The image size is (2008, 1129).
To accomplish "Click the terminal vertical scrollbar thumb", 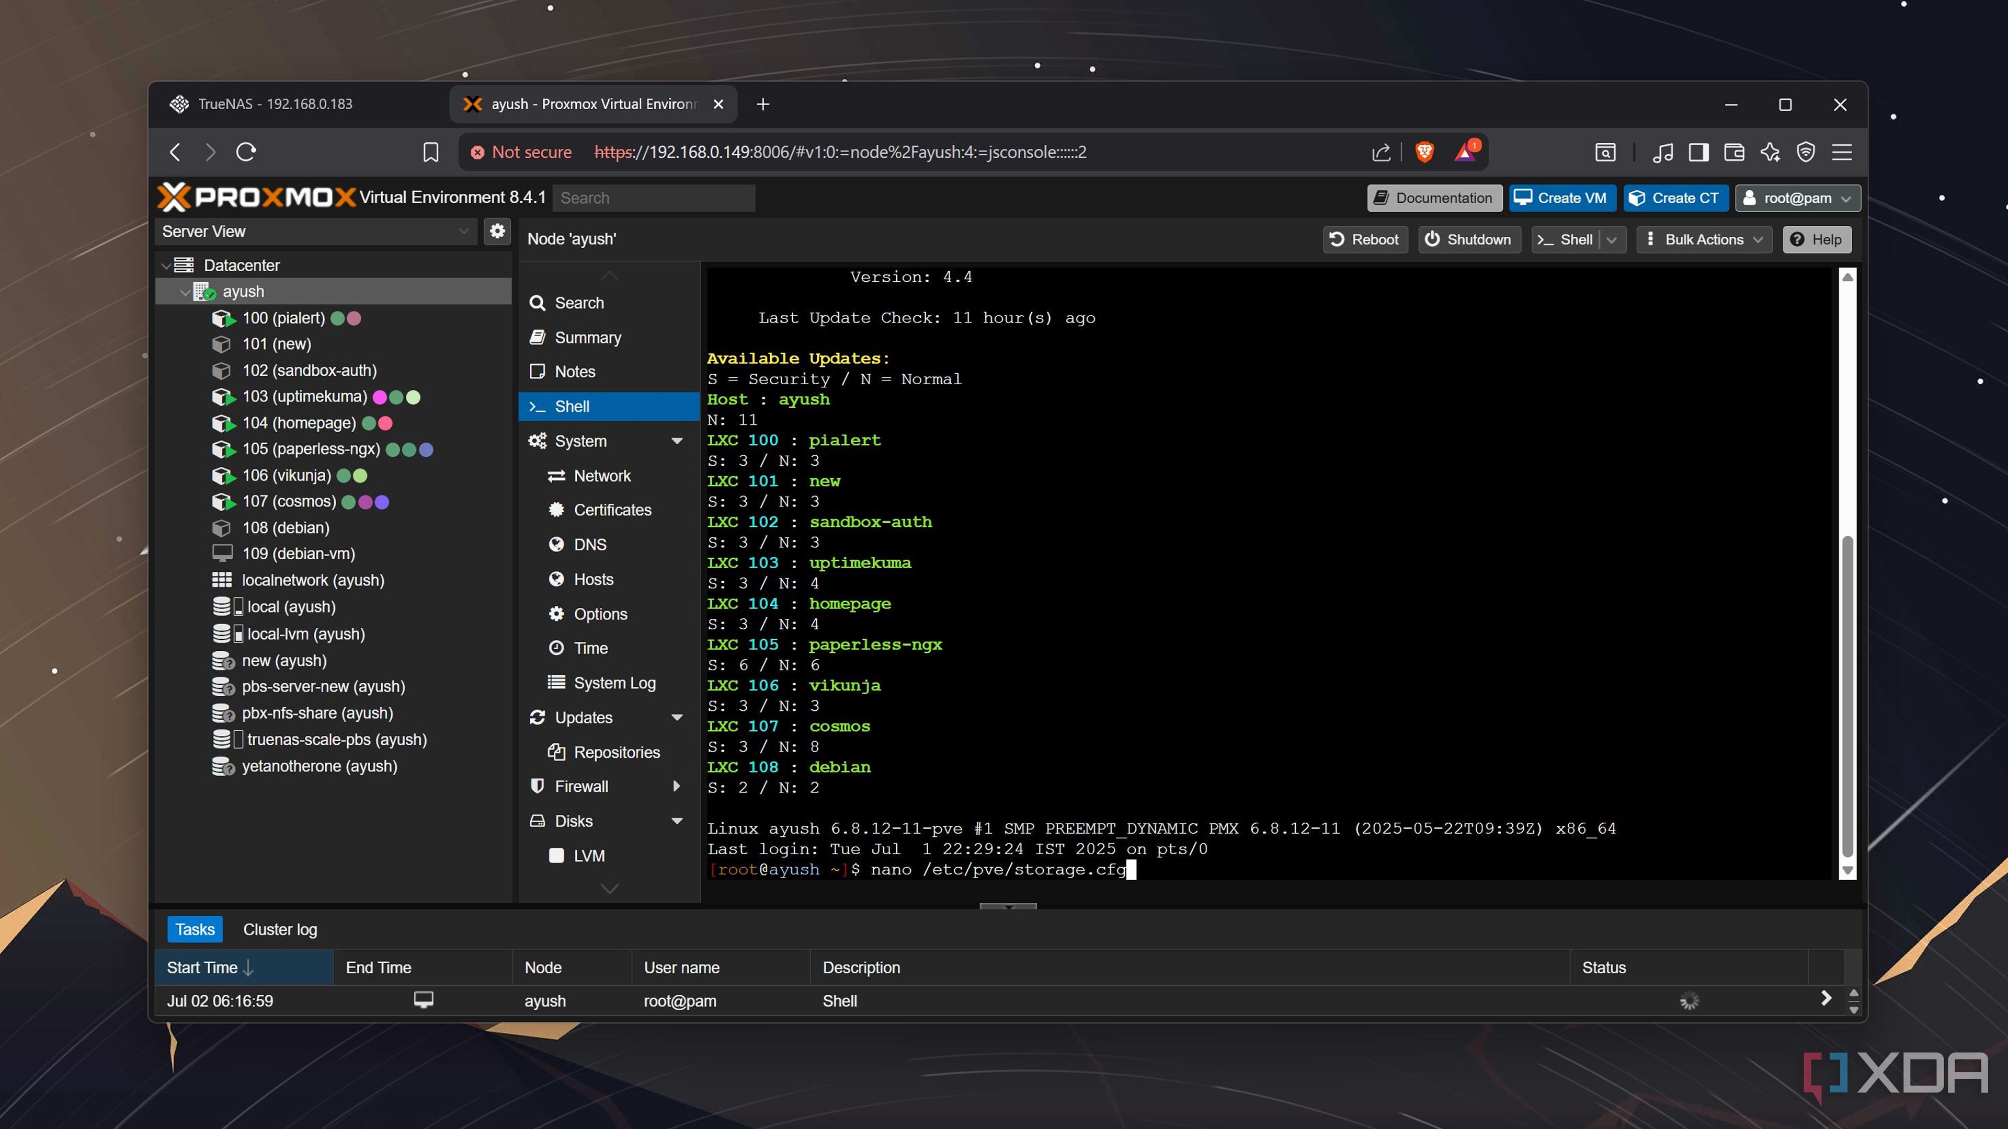I will 1846,697.
